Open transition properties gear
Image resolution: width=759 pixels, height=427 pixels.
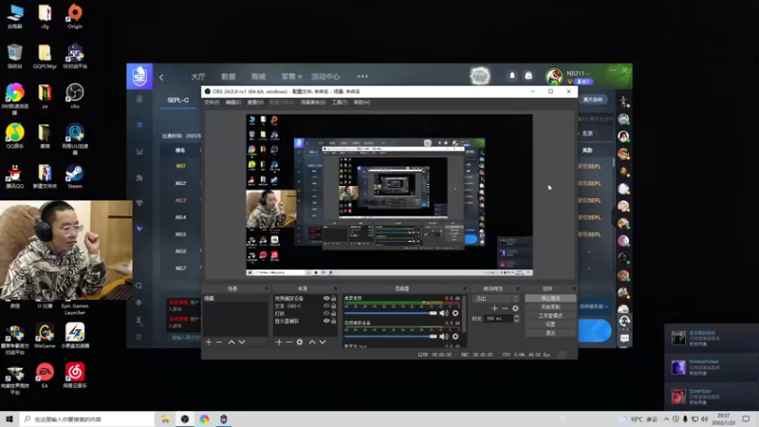pos(515,308)
